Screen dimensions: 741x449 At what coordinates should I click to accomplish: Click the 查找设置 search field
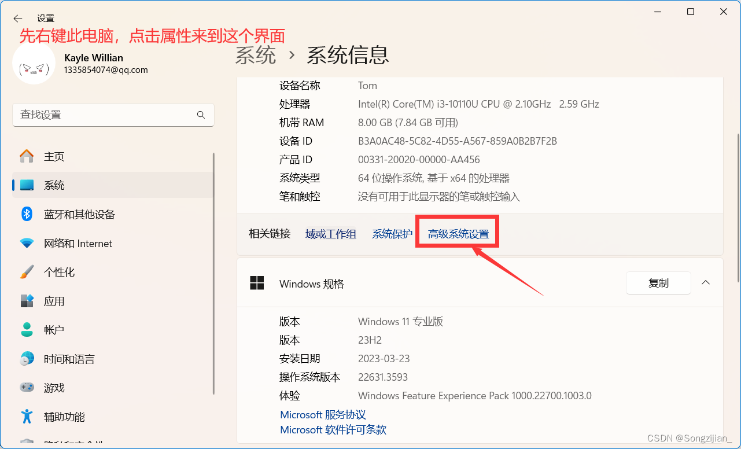click(x=113, y=115)
